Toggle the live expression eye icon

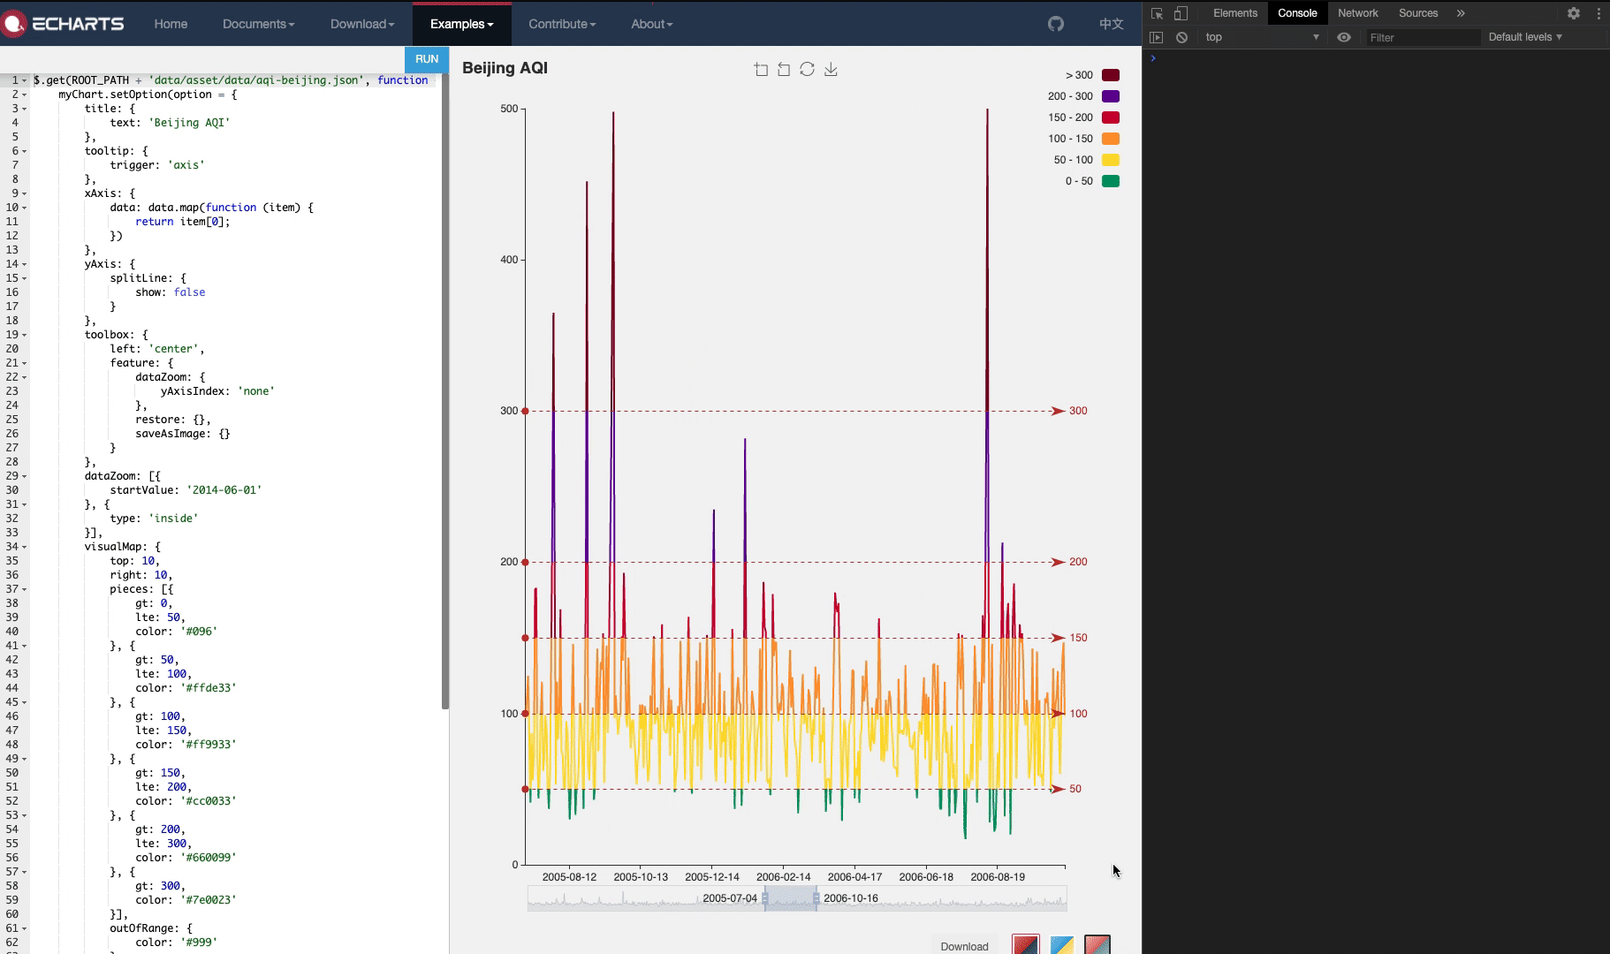[x=1344, y=37]
